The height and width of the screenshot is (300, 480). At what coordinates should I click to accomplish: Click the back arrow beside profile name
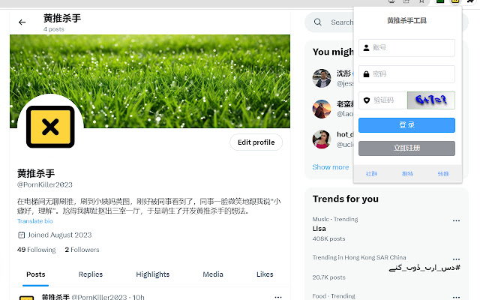point(22,22)
